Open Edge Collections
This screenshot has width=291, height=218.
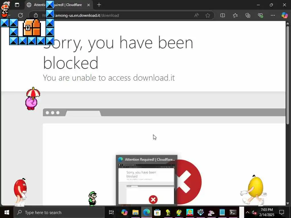coord(248,15)
